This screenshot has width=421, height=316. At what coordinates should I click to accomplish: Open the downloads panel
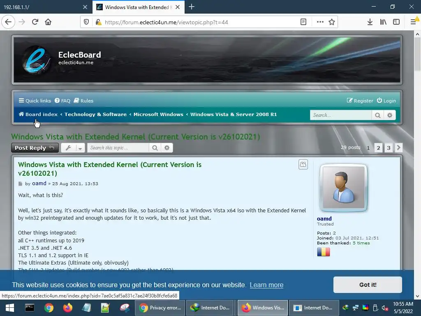(x=370, y=22)
